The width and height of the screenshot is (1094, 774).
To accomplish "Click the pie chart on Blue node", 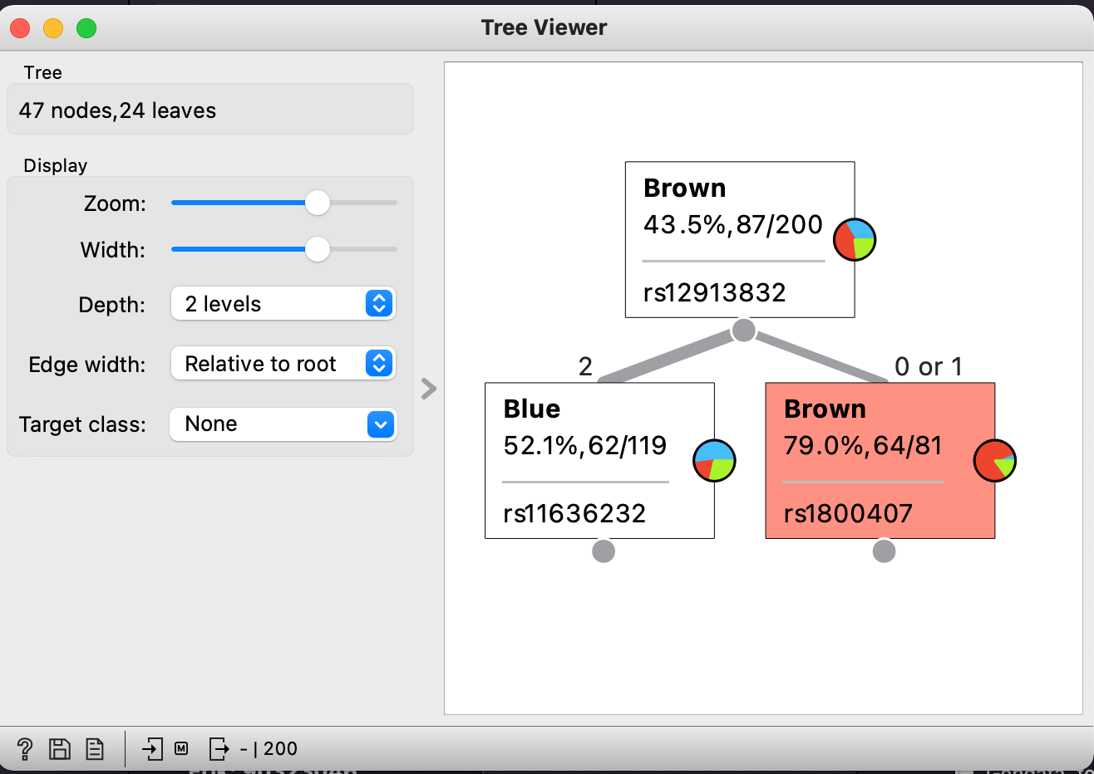I will click(x=714, y=461).
